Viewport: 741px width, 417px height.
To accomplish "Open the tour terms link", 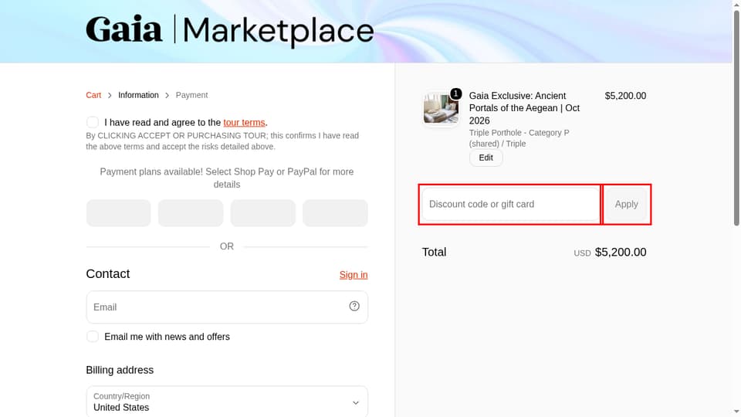I will pyautogui.click(x=244, y=123).
